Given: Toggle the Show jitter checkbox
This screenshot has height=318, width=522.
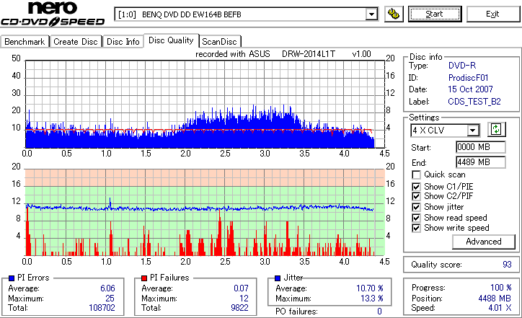Looking at the screenshot, I should [x=416, y=207].
